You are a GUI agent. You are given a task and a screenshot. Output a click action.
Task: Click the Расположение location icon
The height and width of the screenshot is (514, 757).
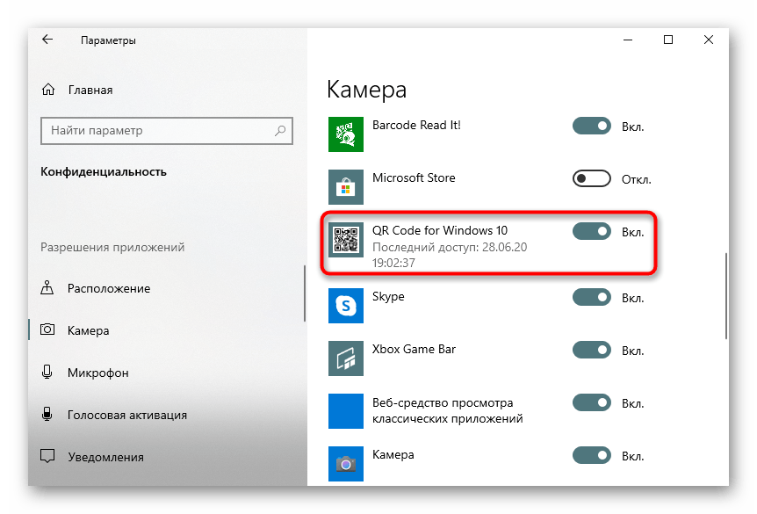click(x=47, y=287)
